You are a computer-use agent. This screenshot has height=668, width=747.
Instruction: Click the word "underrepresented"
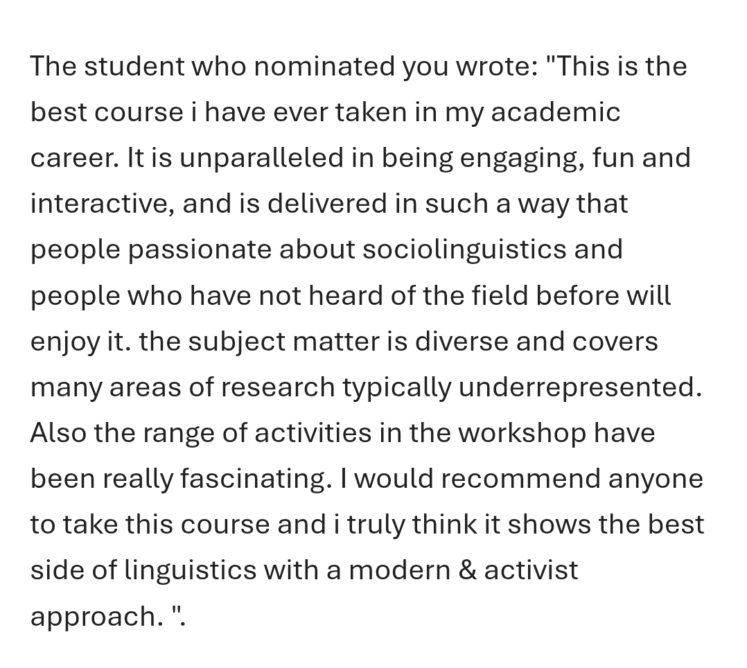(x=579, y=387)
